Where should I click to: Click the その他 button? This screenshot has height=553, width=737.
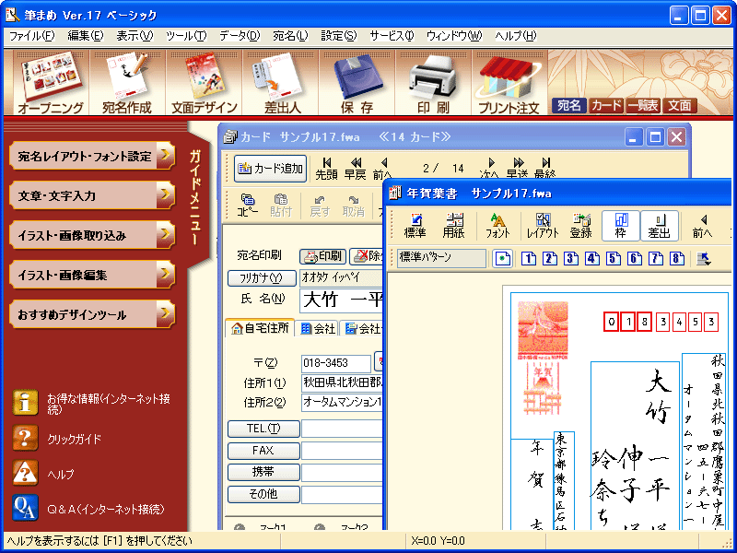[x=263, y=494]
